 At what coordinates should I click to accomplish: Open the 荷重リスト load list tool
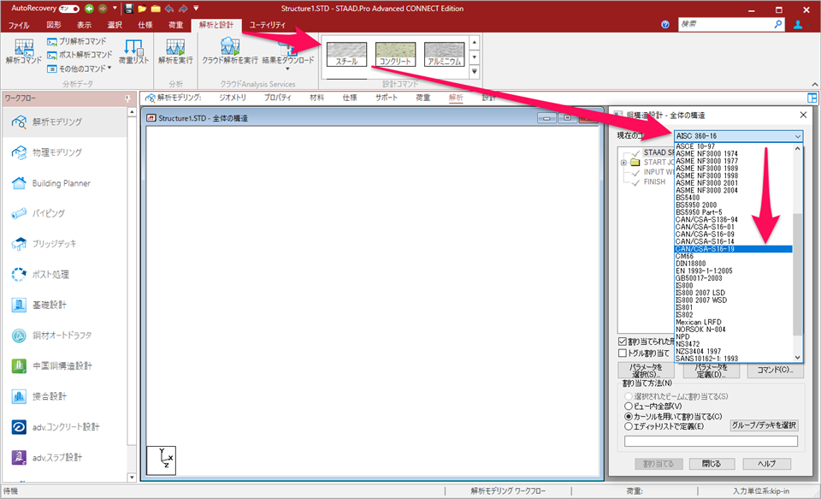(x=133, y=52)
